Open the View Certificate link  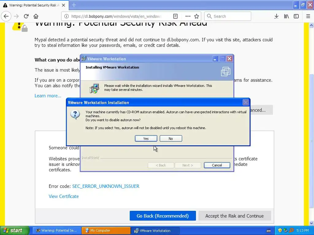click(64, 196)
